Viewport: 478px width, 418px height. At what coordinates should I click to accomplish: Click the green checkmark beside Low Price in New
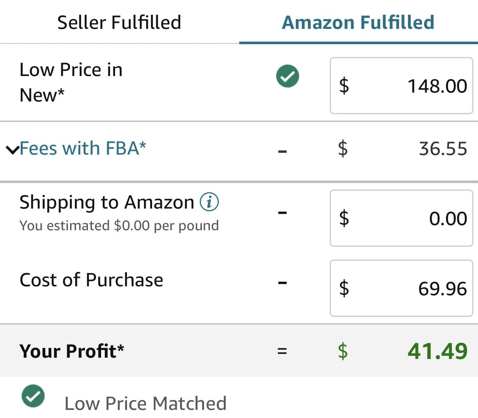pyautogui.click(x=288, y=76)
